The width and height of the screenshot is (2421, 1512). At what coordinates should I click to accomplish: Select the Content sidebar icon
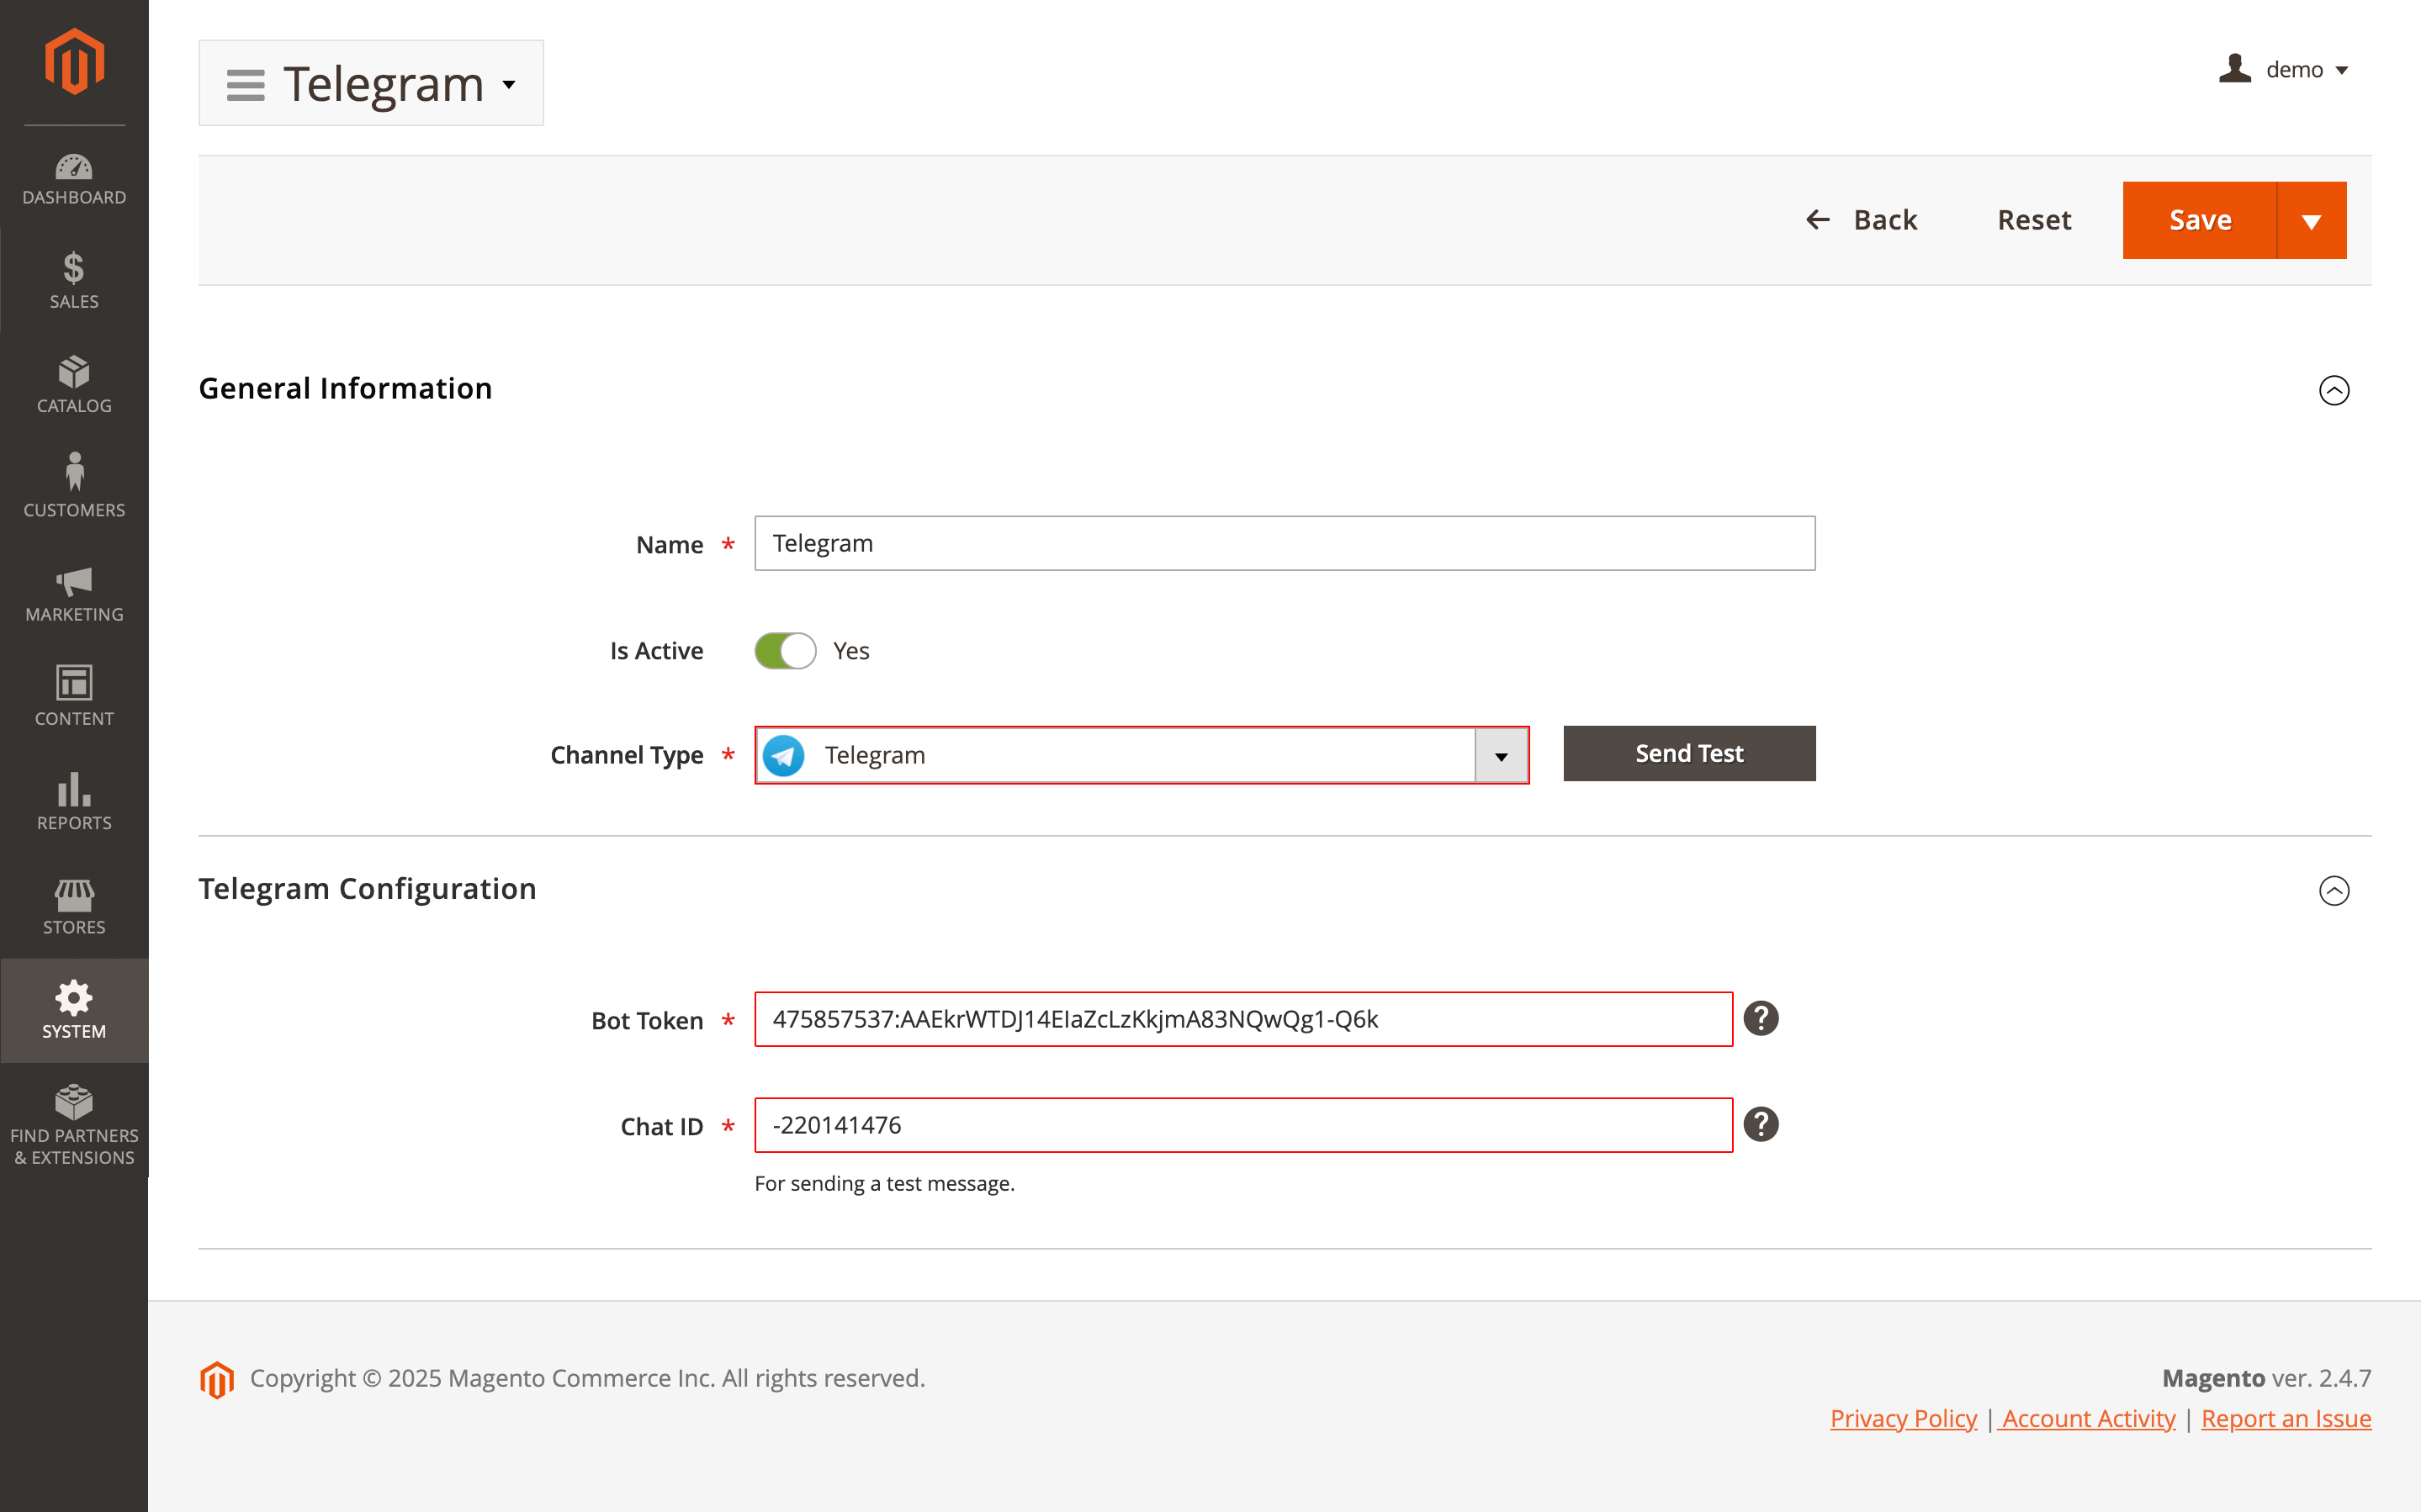74,698
